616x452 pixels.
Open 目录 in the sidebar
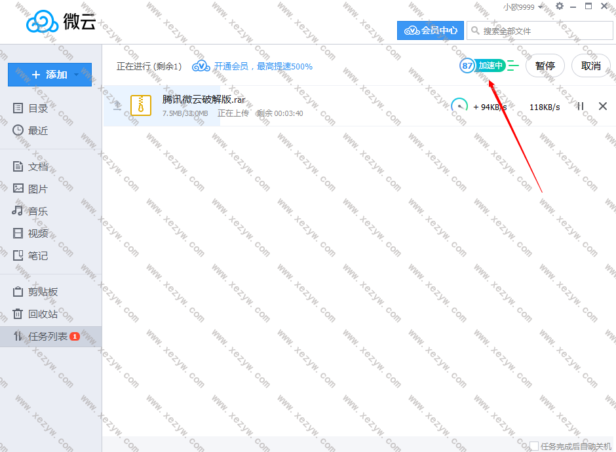[38, 108]
